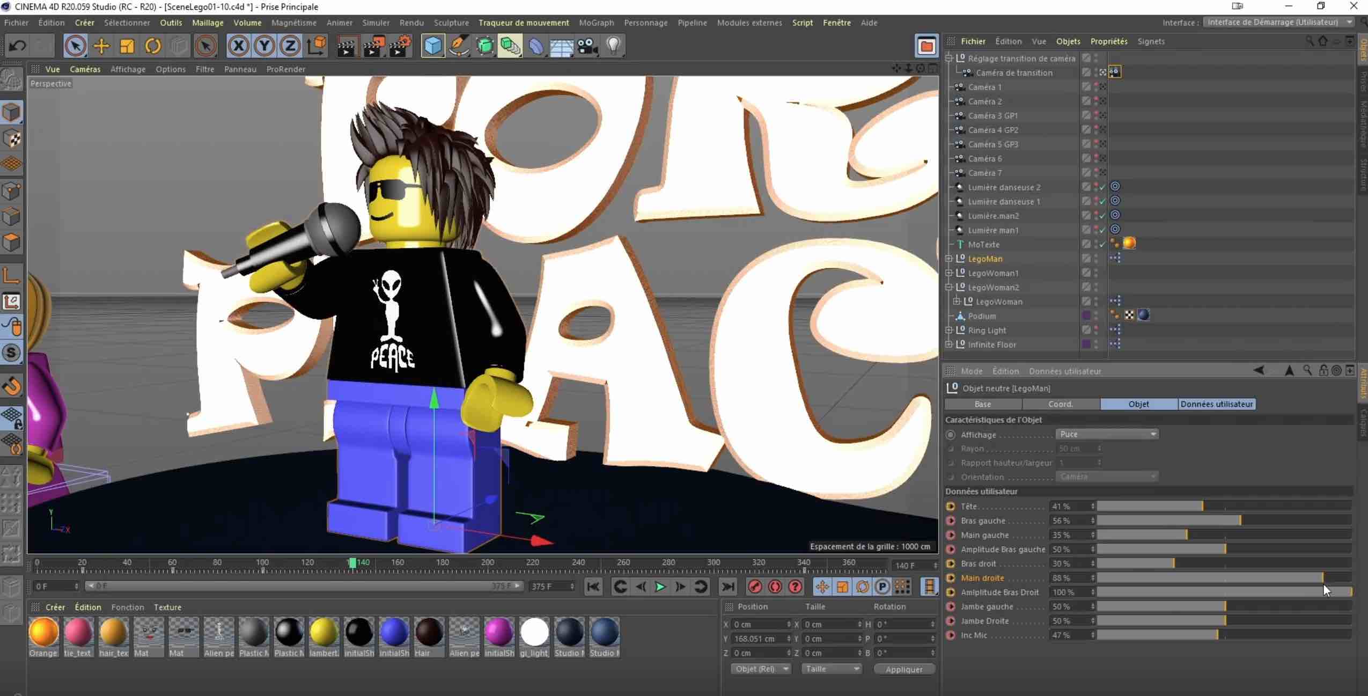
Task: Switch to the Coord. tab
Action: pos(1061,404)
